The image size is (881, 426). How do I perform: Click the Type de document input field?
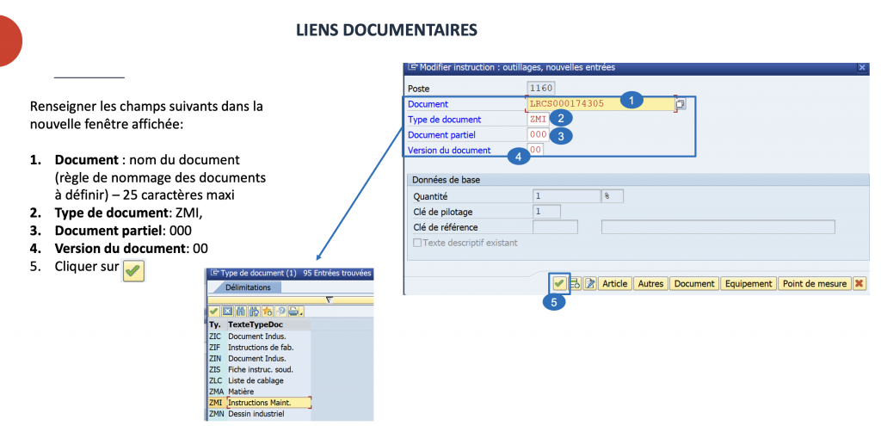(x=538, y=119)
